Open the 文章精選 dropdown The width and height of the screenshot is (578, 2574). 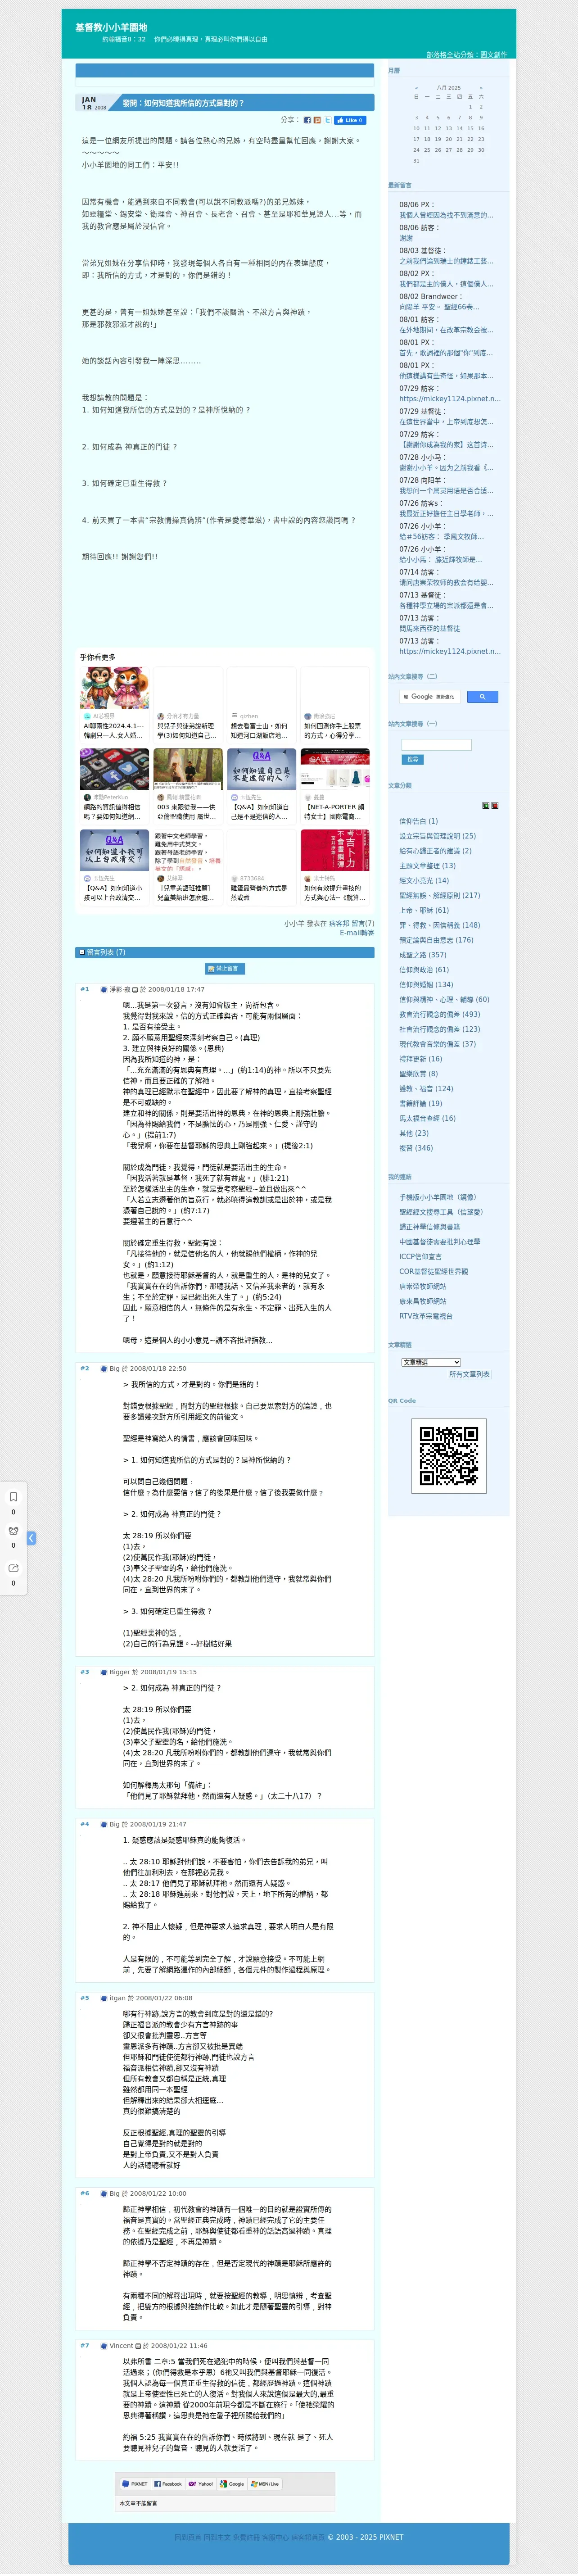430,1362
